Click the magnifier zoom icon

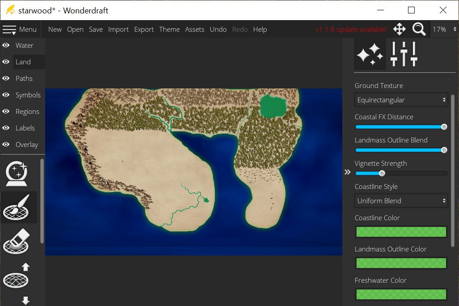tap(419, 29)
